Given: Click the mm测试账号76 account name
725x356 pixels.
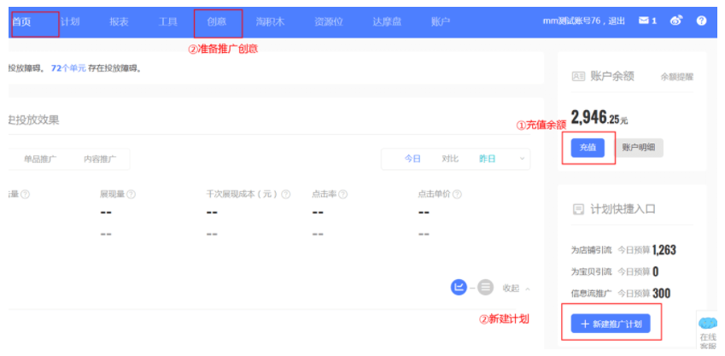Looking at the screenshot, I should click(x=573, y=20).
